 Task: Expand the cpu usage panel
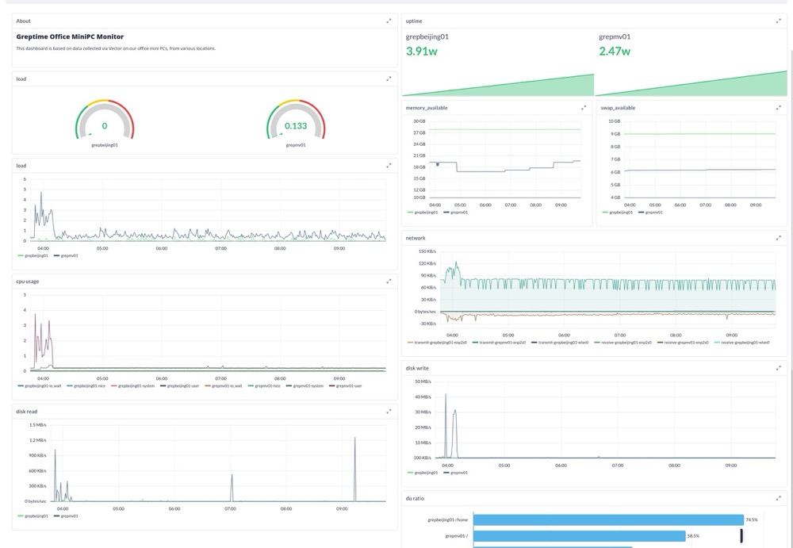[x=389, y=281]
